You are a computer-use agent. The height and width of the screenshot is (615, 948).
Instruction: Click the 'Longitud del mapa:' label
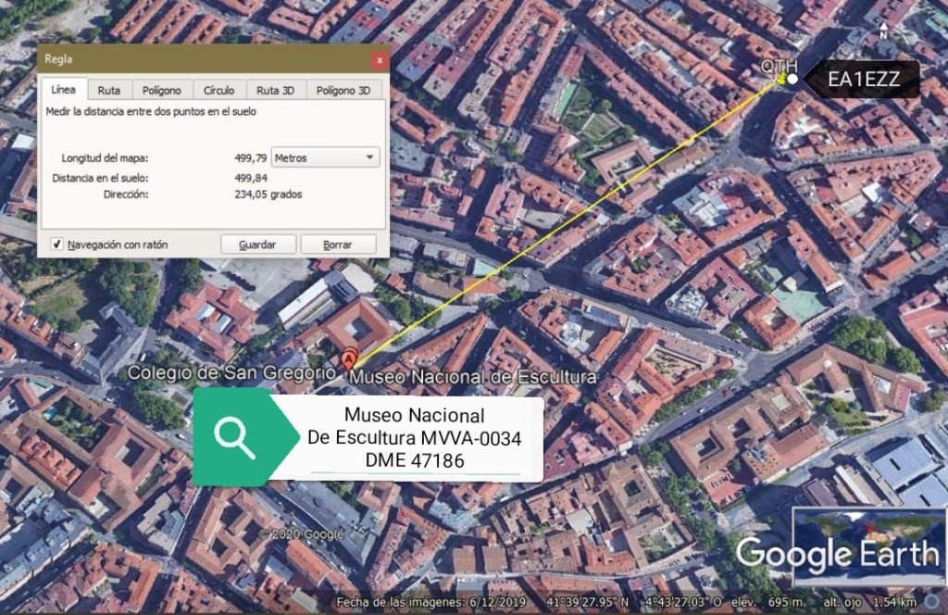click(x=105, y=157)
